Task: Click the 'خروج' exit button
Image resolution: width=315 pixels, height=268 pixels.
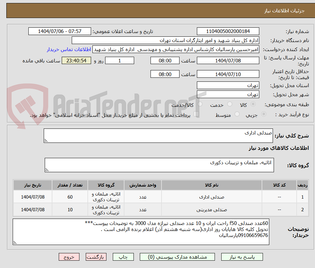Action: point(69,257)
